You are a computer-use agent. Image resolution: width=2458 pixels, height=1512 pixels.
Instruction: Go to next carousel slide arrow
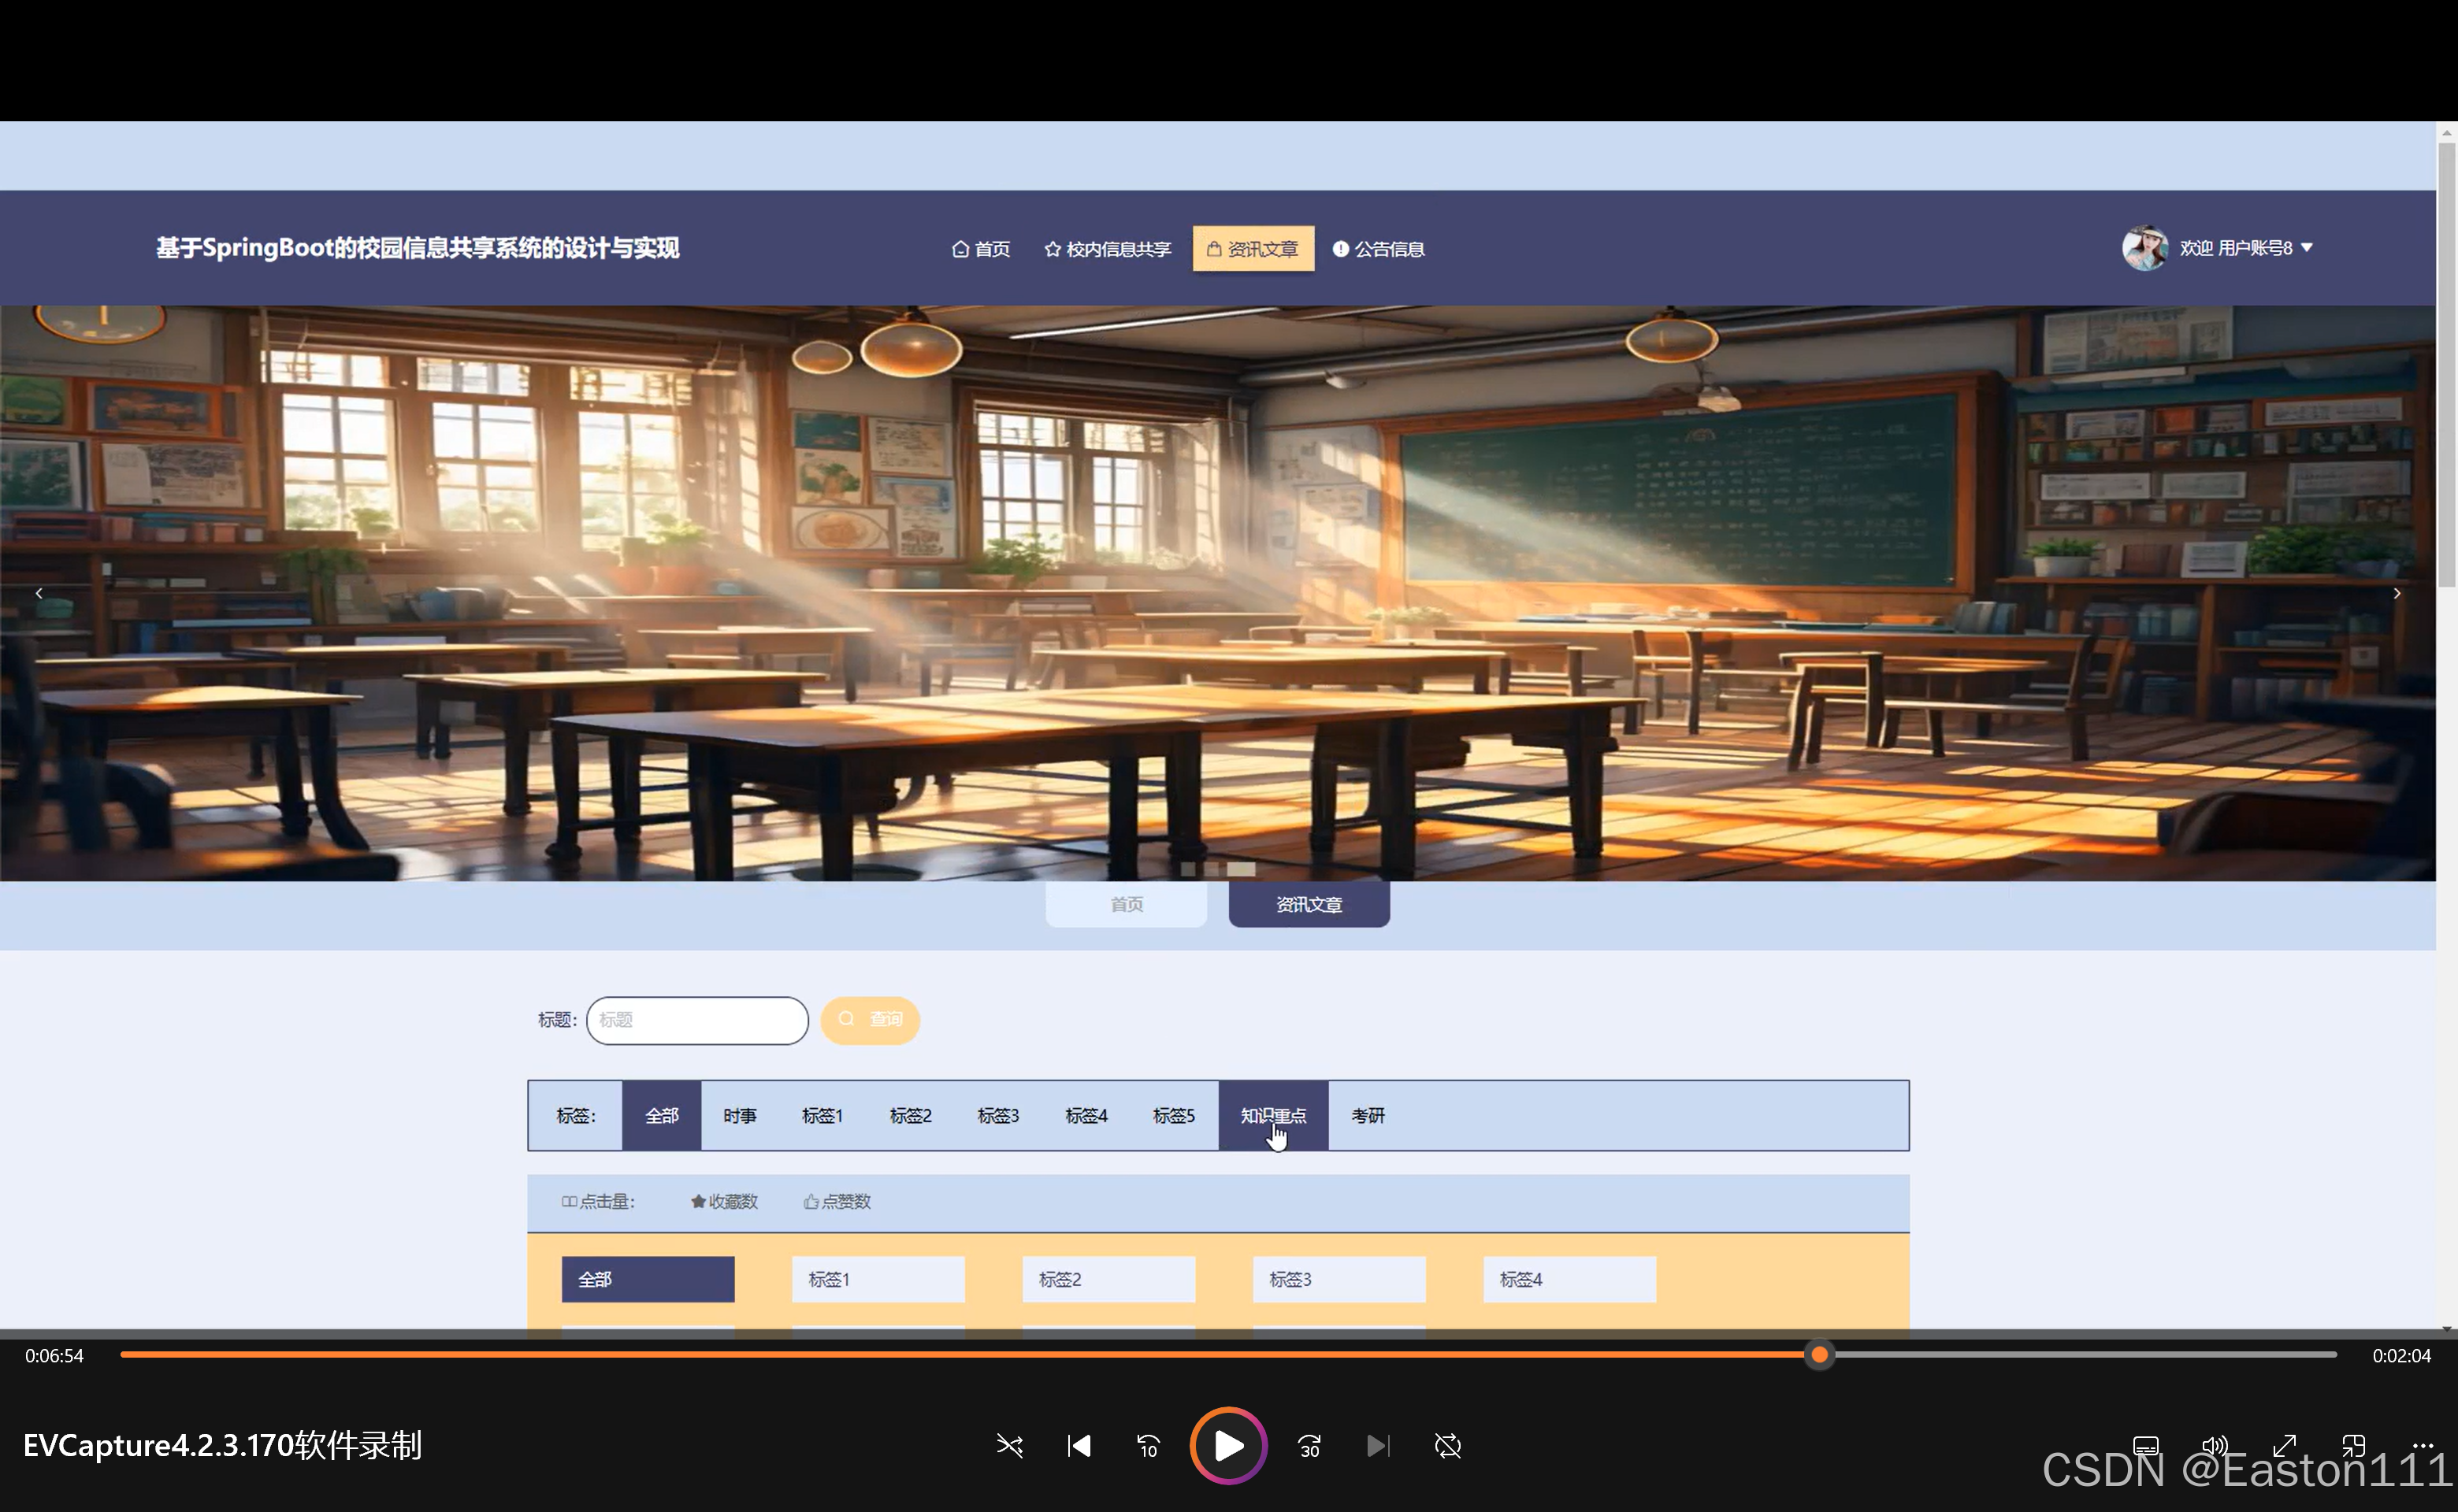(2397, 593)
